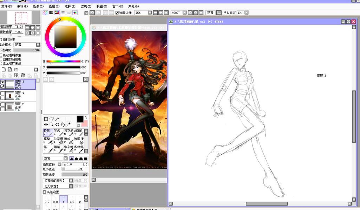
Task: Swap foreground and background colors arrow
Action: coord(86,118)
